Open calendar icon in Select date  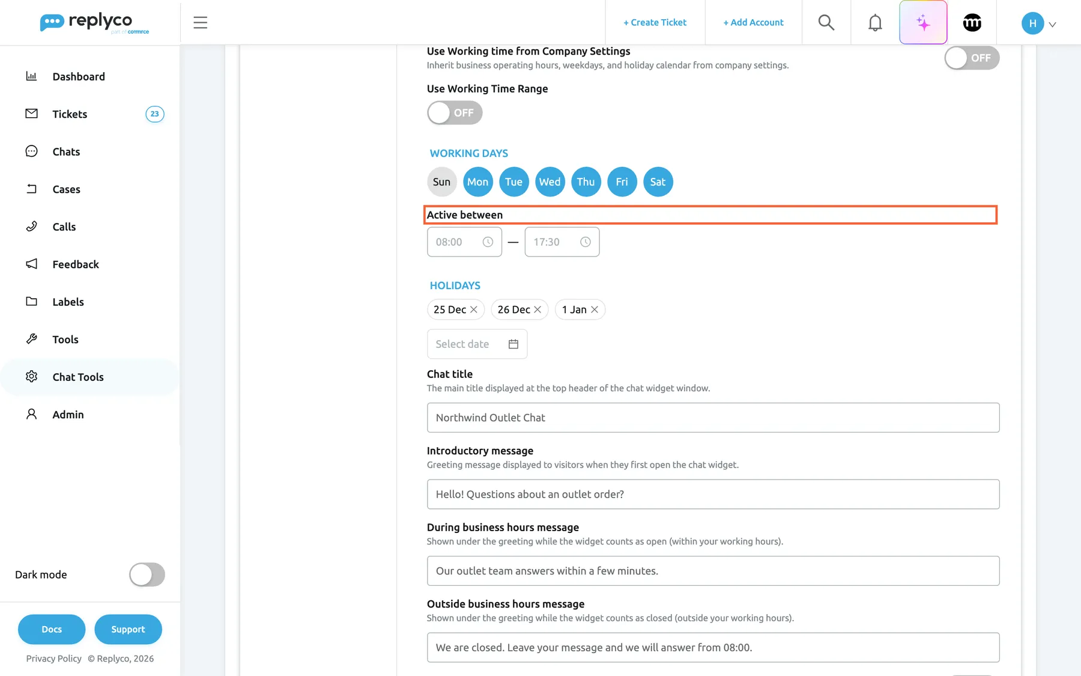pos(513,344)
